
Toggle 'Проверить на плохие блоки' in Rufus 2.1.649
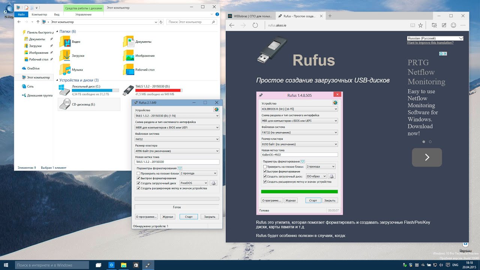click(x=138, y=174)
